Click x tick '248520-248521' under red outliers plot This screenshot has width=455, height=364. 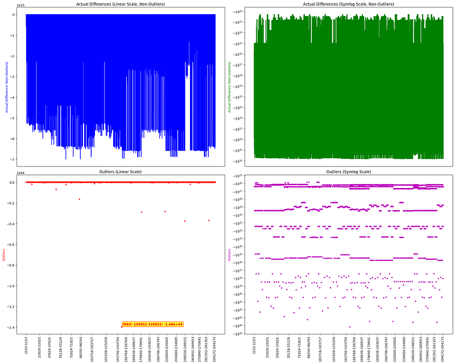click(x=185, y=349)
